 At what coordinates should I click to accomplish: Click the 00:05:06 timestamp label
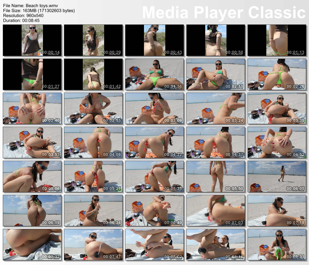point(50,189)
